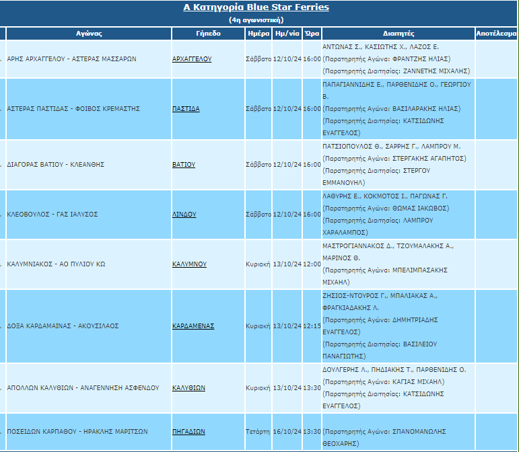The image size is (519, 452).
Task: Click observer ΜΠΕΛΙΜΠΑΣΑΚΗΣ line
Action: 385,270
